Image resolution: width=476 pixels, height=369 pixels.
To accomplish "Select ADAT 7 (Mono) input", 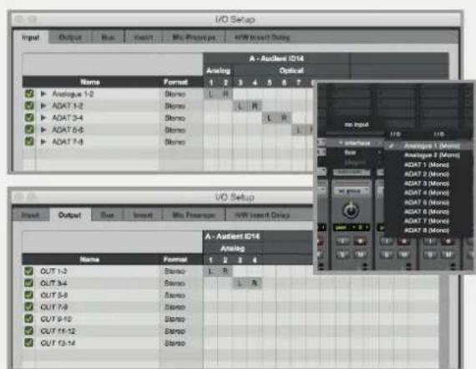I will (428, 221).
